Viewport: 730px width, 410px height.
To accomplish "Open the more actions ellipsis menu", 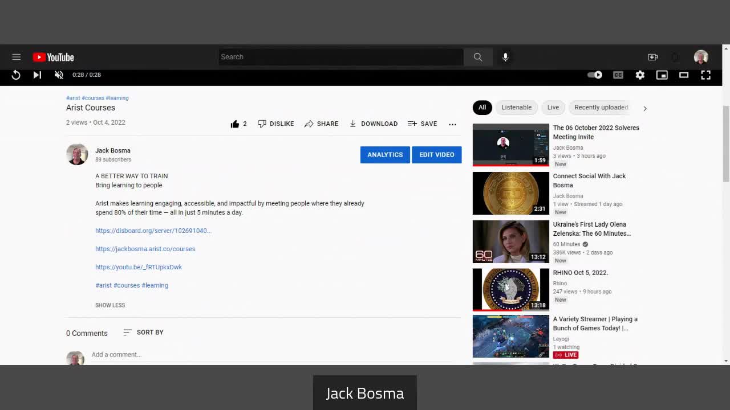I will click(452, 124).
